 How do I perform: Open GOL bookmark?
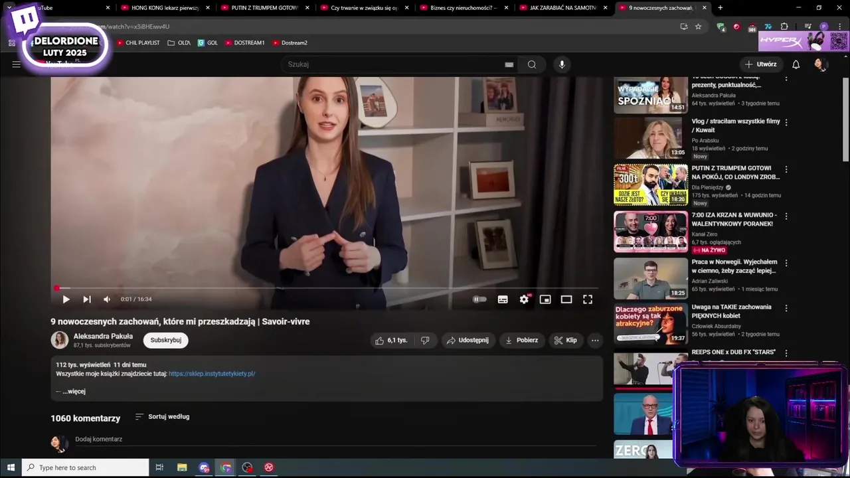tap(208, 42)
